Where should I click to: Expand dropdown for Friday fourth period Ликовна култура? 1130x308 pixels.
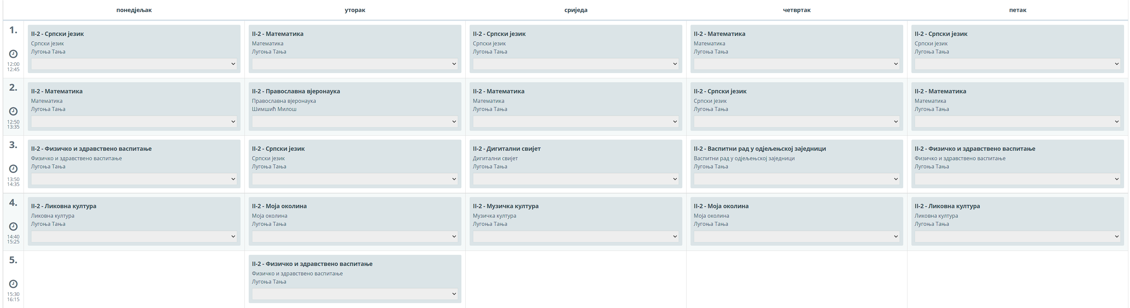click(x=1017, y=236)
